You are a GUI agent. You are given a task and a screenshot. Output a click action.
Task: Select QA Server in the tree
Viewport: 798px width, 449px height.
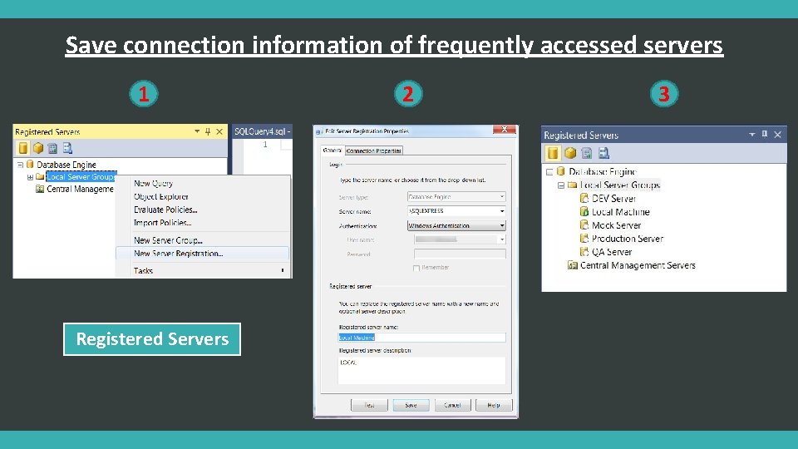click(x=612, y=252)
